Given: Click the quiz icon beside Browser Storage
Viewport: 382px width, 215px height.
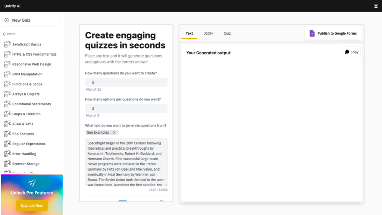Looking at the screenshot, I should [7, 164].
